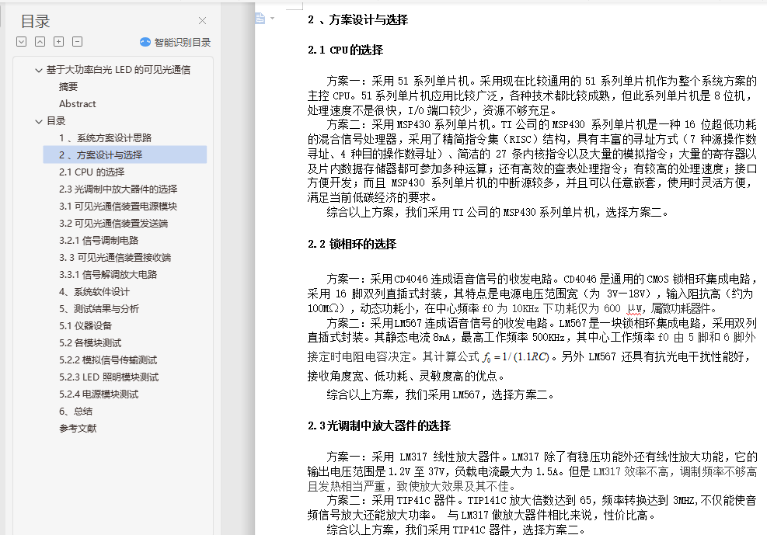Click paragraph starting 方案一：采用 51 系列单片机
The image size is (767, 535).
[532, 96]
